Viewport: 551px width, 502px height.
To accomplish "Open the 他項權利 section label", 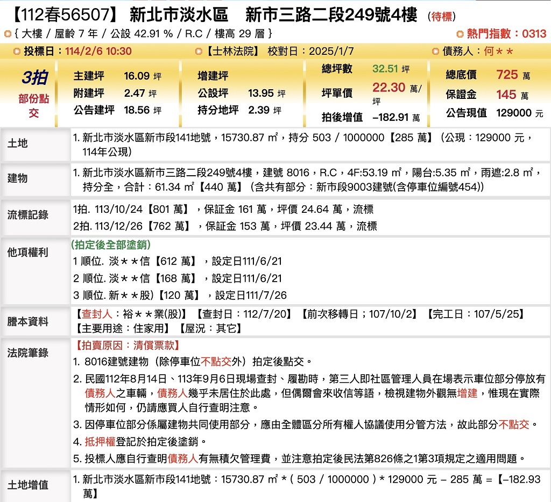I will pos(28,252).
